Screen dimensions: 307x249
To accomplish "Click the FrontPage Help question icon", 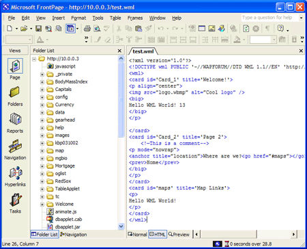I will (x=280, y=29).
